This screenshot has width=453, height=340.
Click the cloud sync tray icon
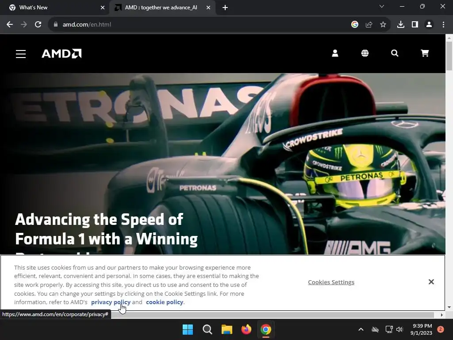pos(375,329)
